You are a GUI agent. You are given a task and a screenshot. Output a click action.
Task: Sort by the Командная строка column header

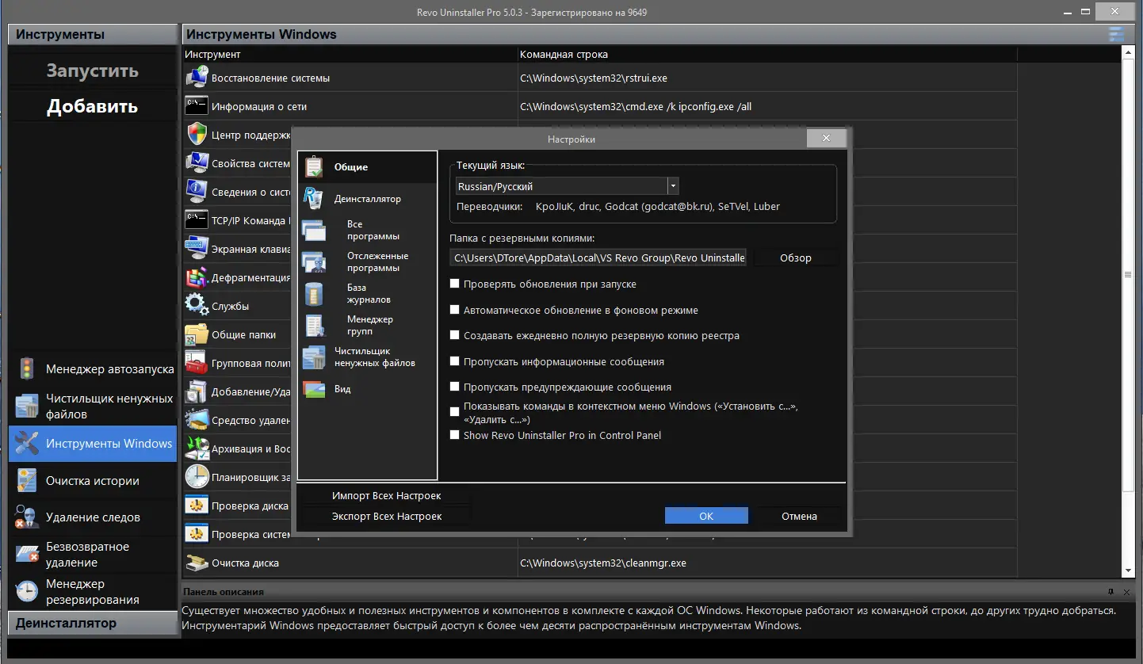tap(766, 55)
